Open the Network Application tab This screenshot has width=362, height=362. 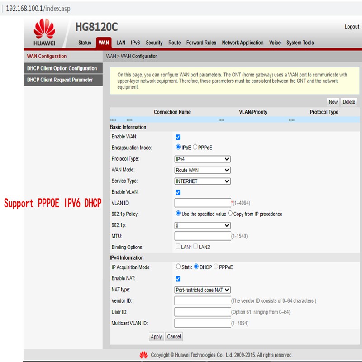tap(243, 43)
